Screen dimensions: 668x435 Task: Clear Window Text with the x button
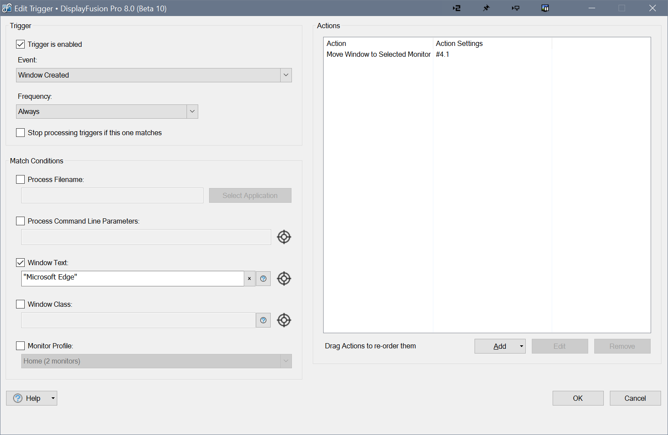(249, 279)
